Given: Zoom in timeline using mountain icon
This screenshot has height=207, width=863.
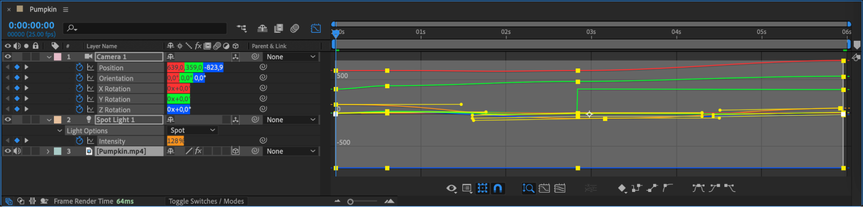Looking at the screenshot, I should click(x=389, y=201).
